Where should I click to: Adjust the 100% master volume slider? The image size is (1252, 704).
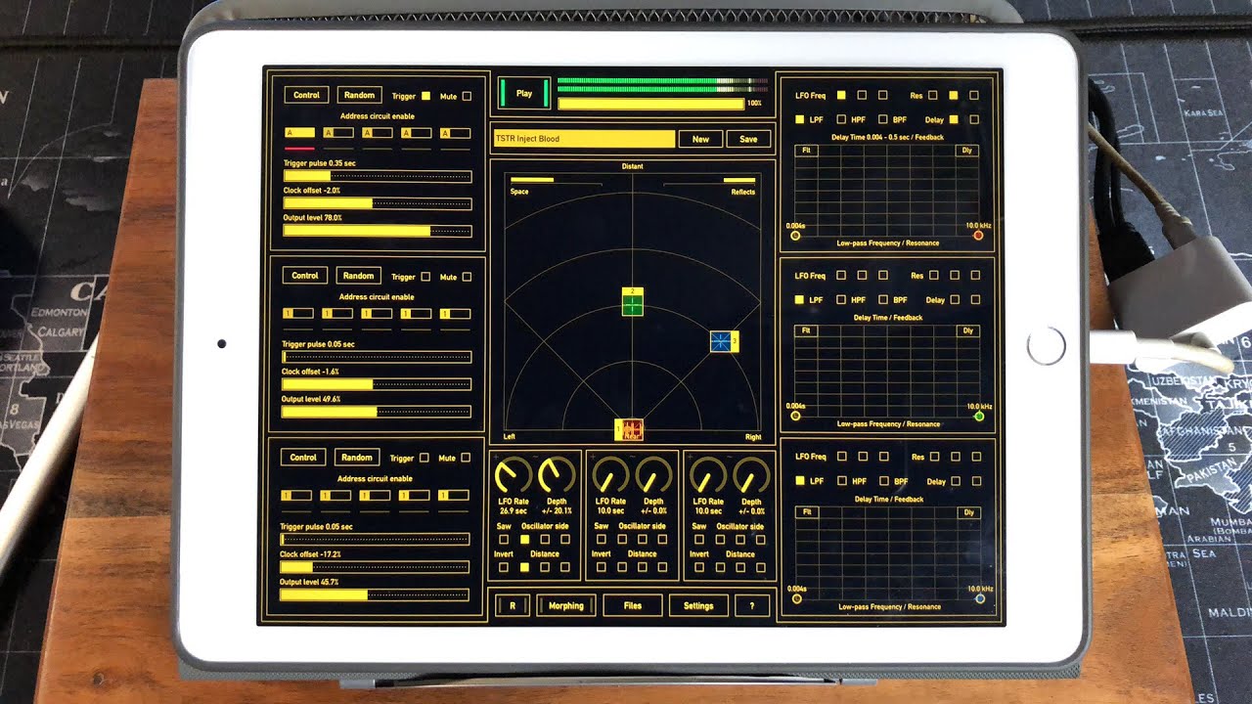tap(651, 103)
